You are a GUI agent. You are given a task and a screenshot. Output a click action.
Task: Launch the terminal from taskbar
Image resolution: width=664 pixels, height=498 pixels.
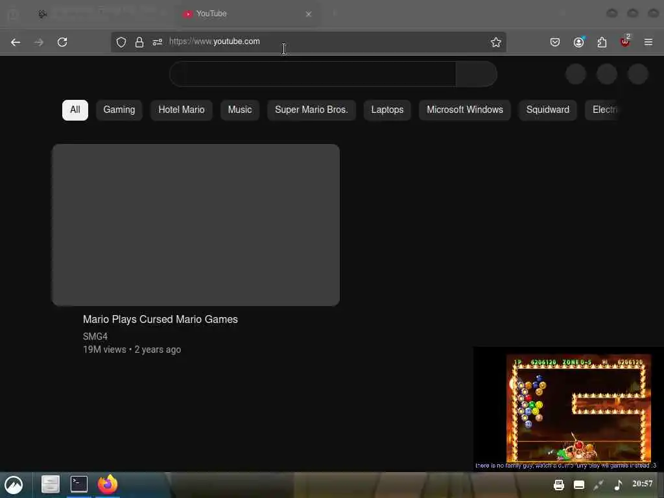click(78, 484)
